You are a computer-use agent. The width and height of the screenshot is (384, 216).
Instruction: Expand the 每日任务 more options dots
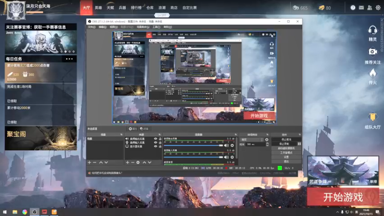[70, 59]
